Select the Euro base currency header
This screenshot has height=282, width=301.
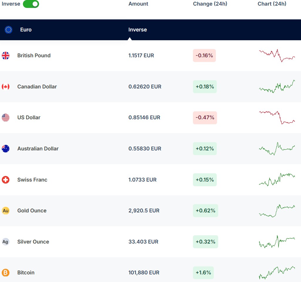point(26,30)
